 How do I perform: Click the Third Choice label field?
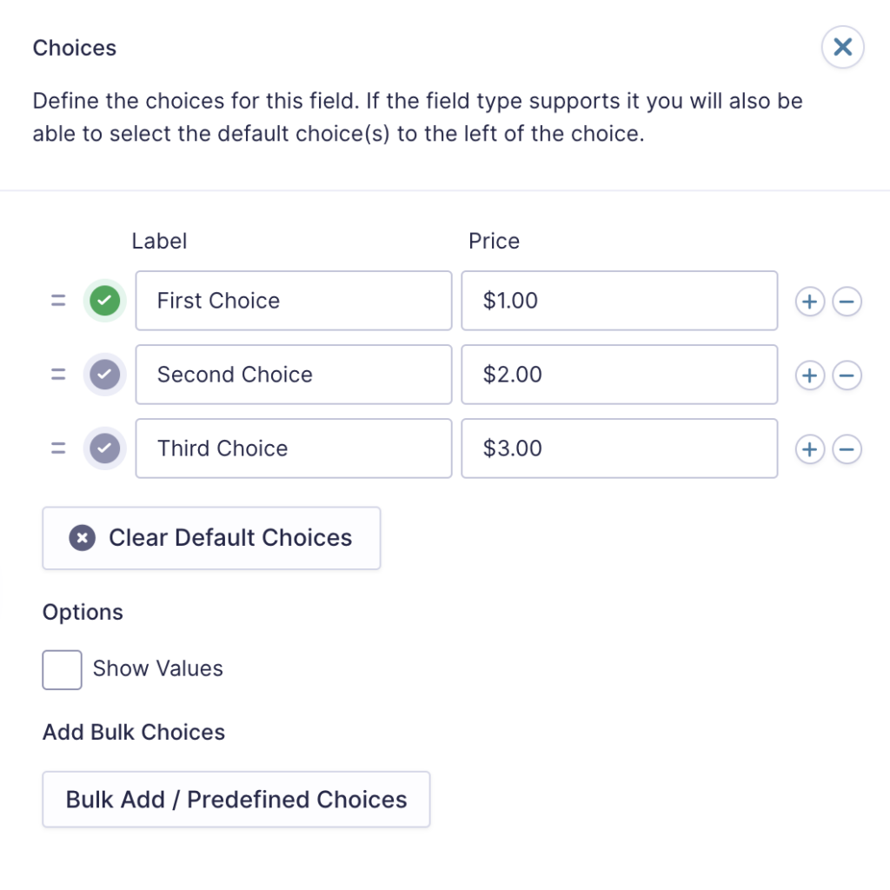pos(293,448)
